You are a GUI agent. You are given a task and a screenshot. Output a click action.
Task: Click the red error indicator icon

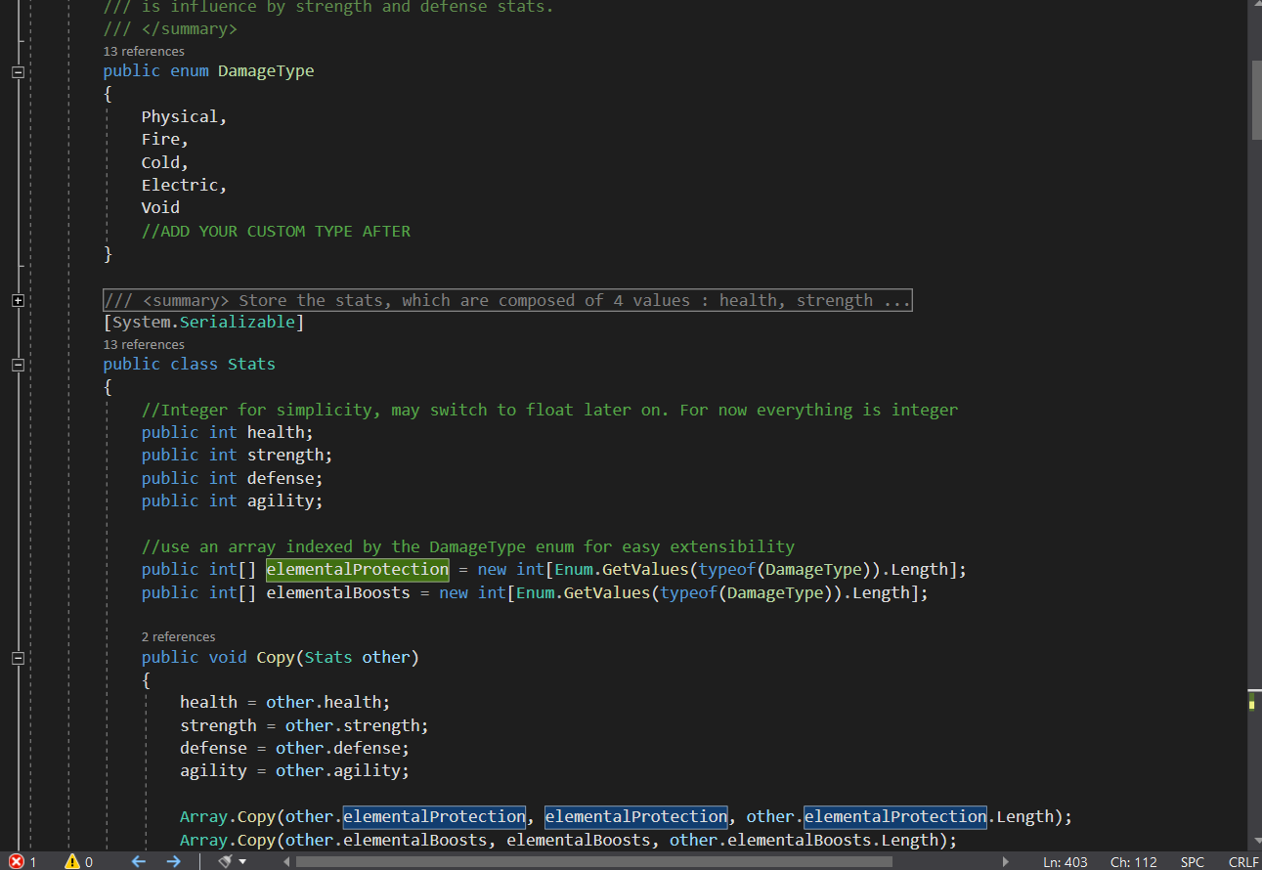[x=17, y=861]
